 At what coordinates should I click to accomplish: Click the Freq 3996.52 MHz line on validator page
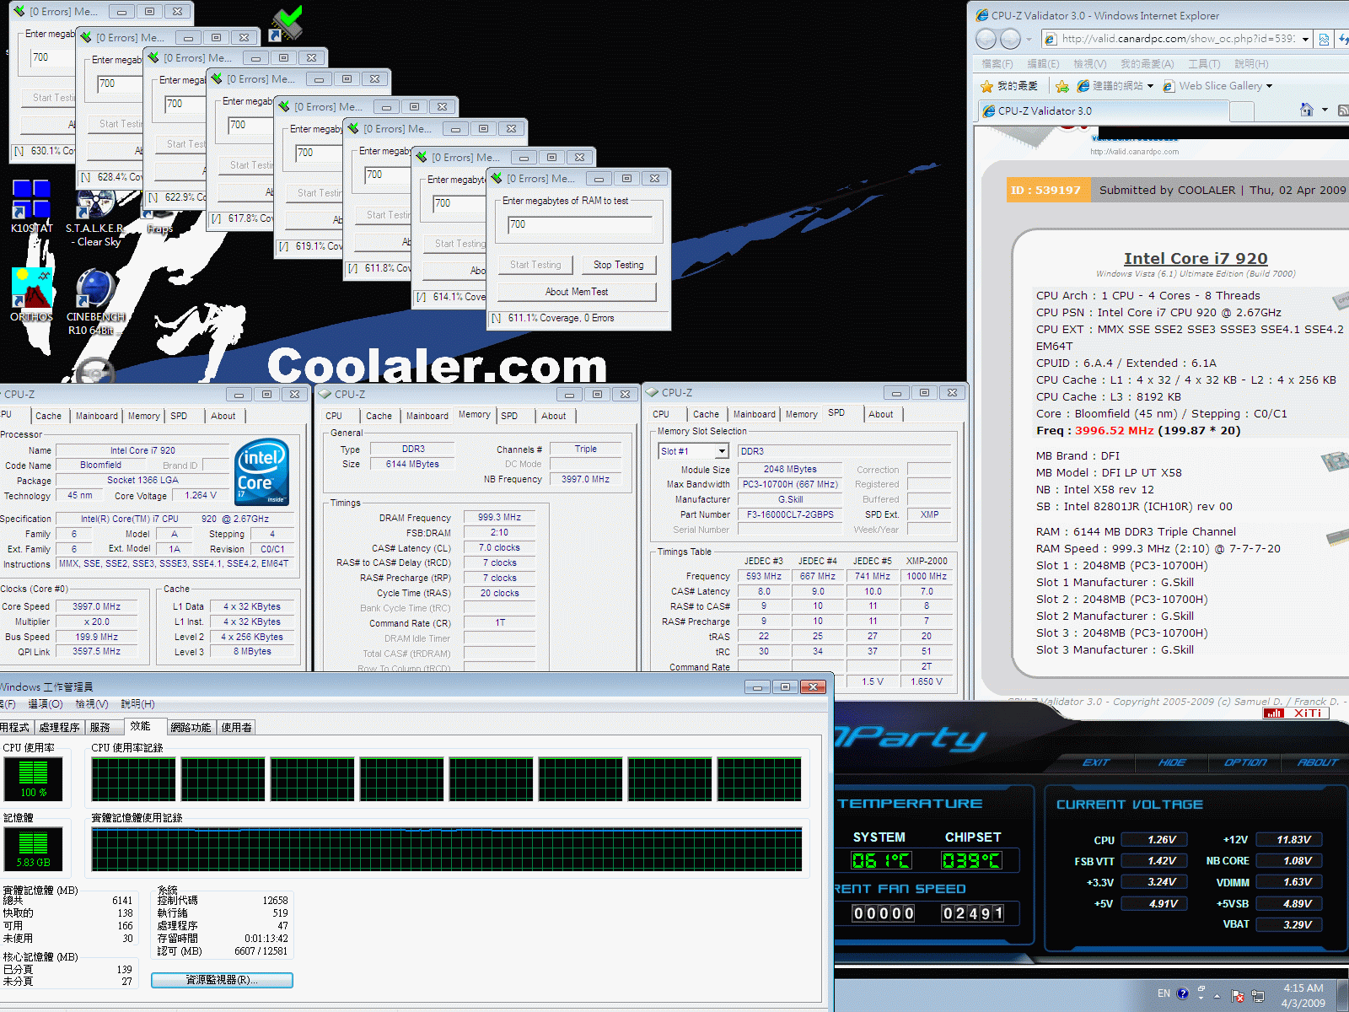tap(1138, 431)
